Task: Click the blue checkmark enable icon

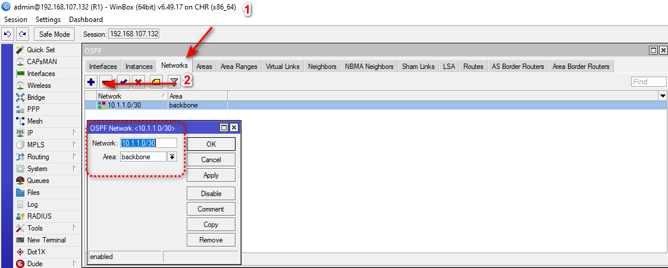Action: [123, 82]
